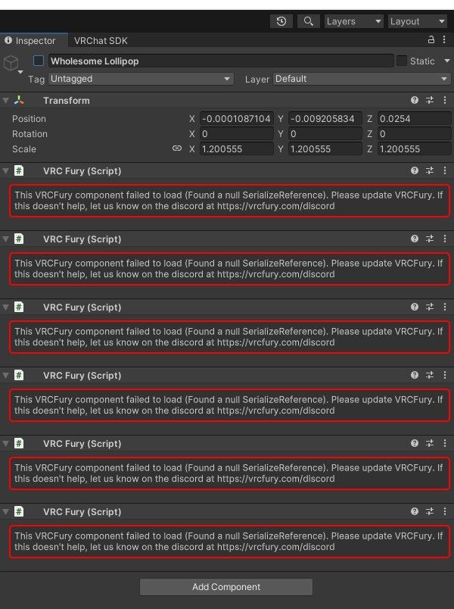The image size is (454, 609).
Task: Open the Layers dropdown
Action: point(354,21)
